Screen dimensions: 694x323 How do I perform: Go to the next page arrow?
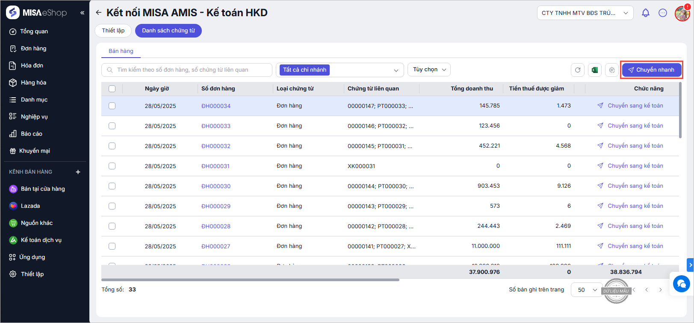pos(661,290)
